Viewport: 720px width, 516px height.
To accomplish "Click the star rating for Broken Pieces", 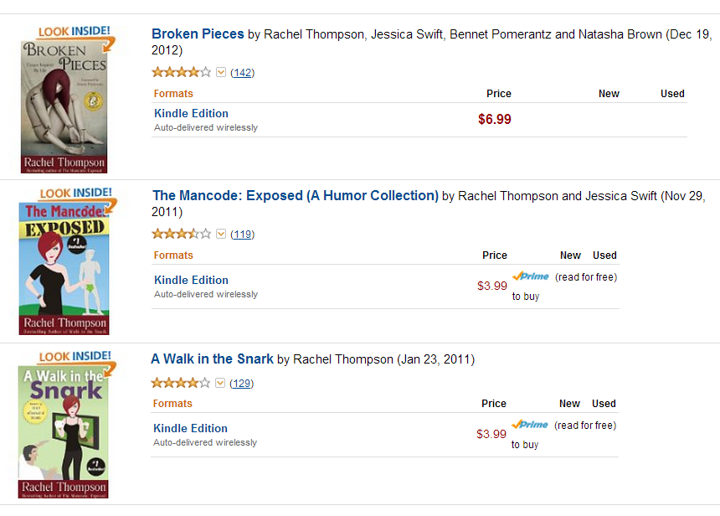I will (181, 72).
